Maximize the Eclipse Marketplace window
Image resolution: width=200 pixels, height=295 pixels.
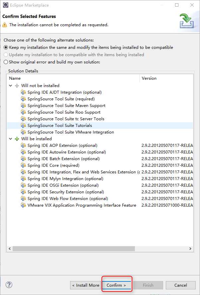coord(177,5)
